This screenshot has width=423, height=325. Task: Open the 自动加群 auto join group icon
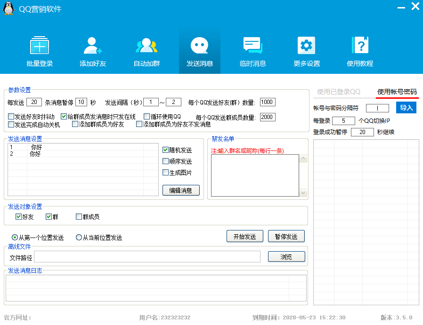click(x=146, y=46)
